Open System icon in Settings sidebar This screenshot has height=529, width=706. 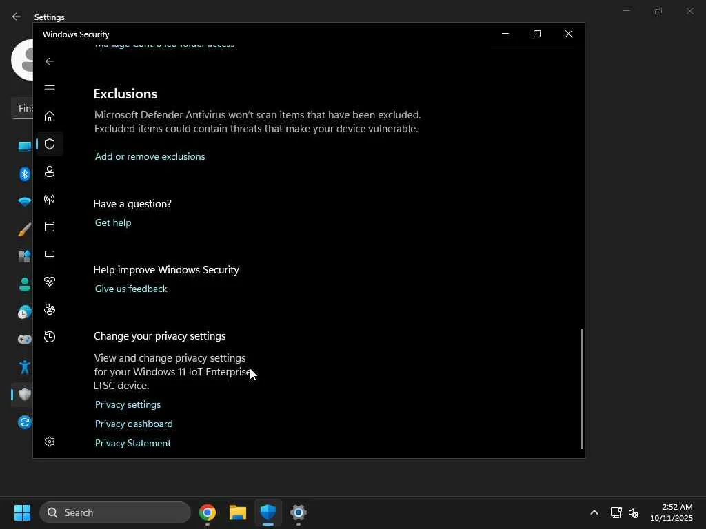tap(25, 146)
